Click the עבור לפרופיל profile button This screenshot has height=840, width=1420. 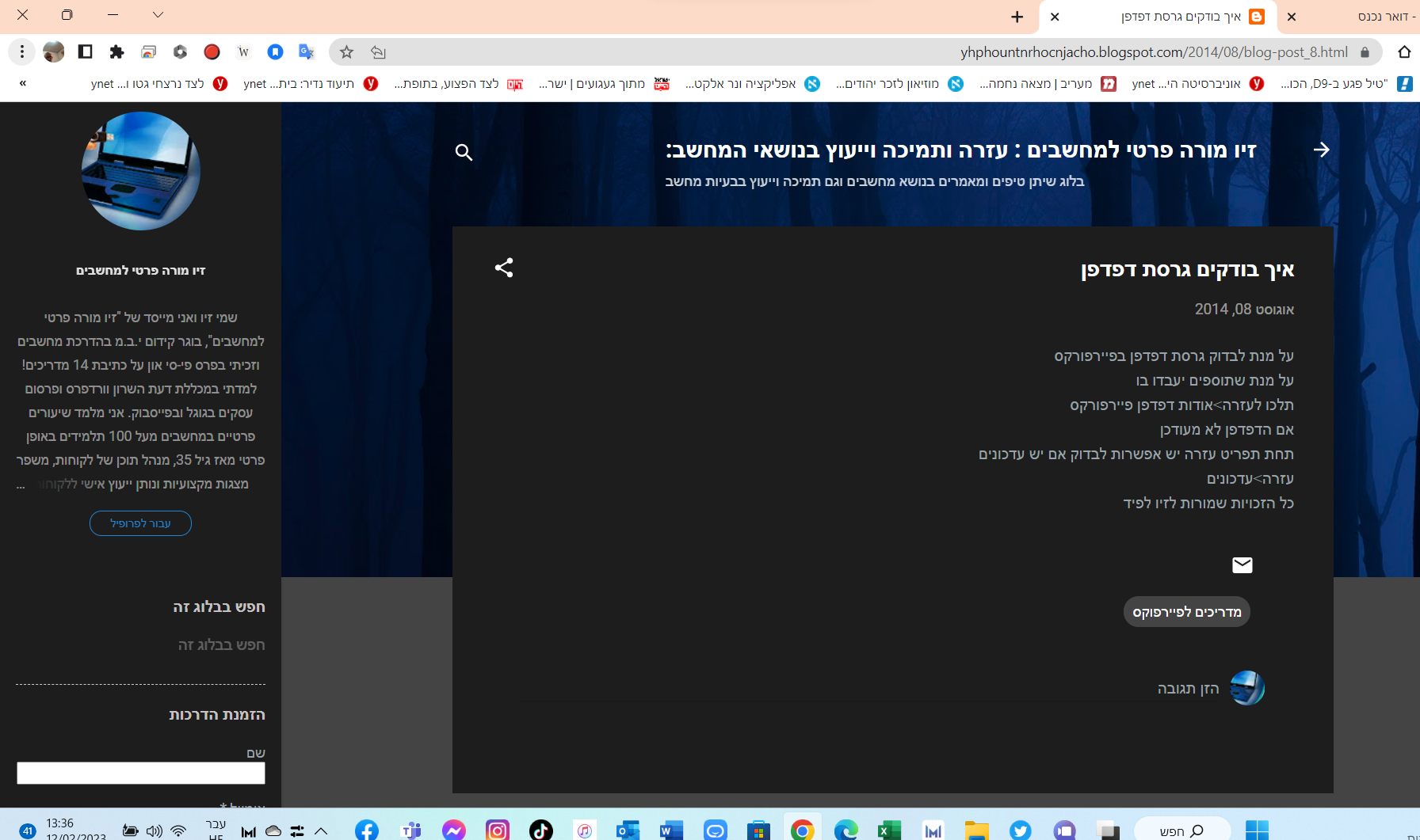pyautogui.click(x=140, y=523)
